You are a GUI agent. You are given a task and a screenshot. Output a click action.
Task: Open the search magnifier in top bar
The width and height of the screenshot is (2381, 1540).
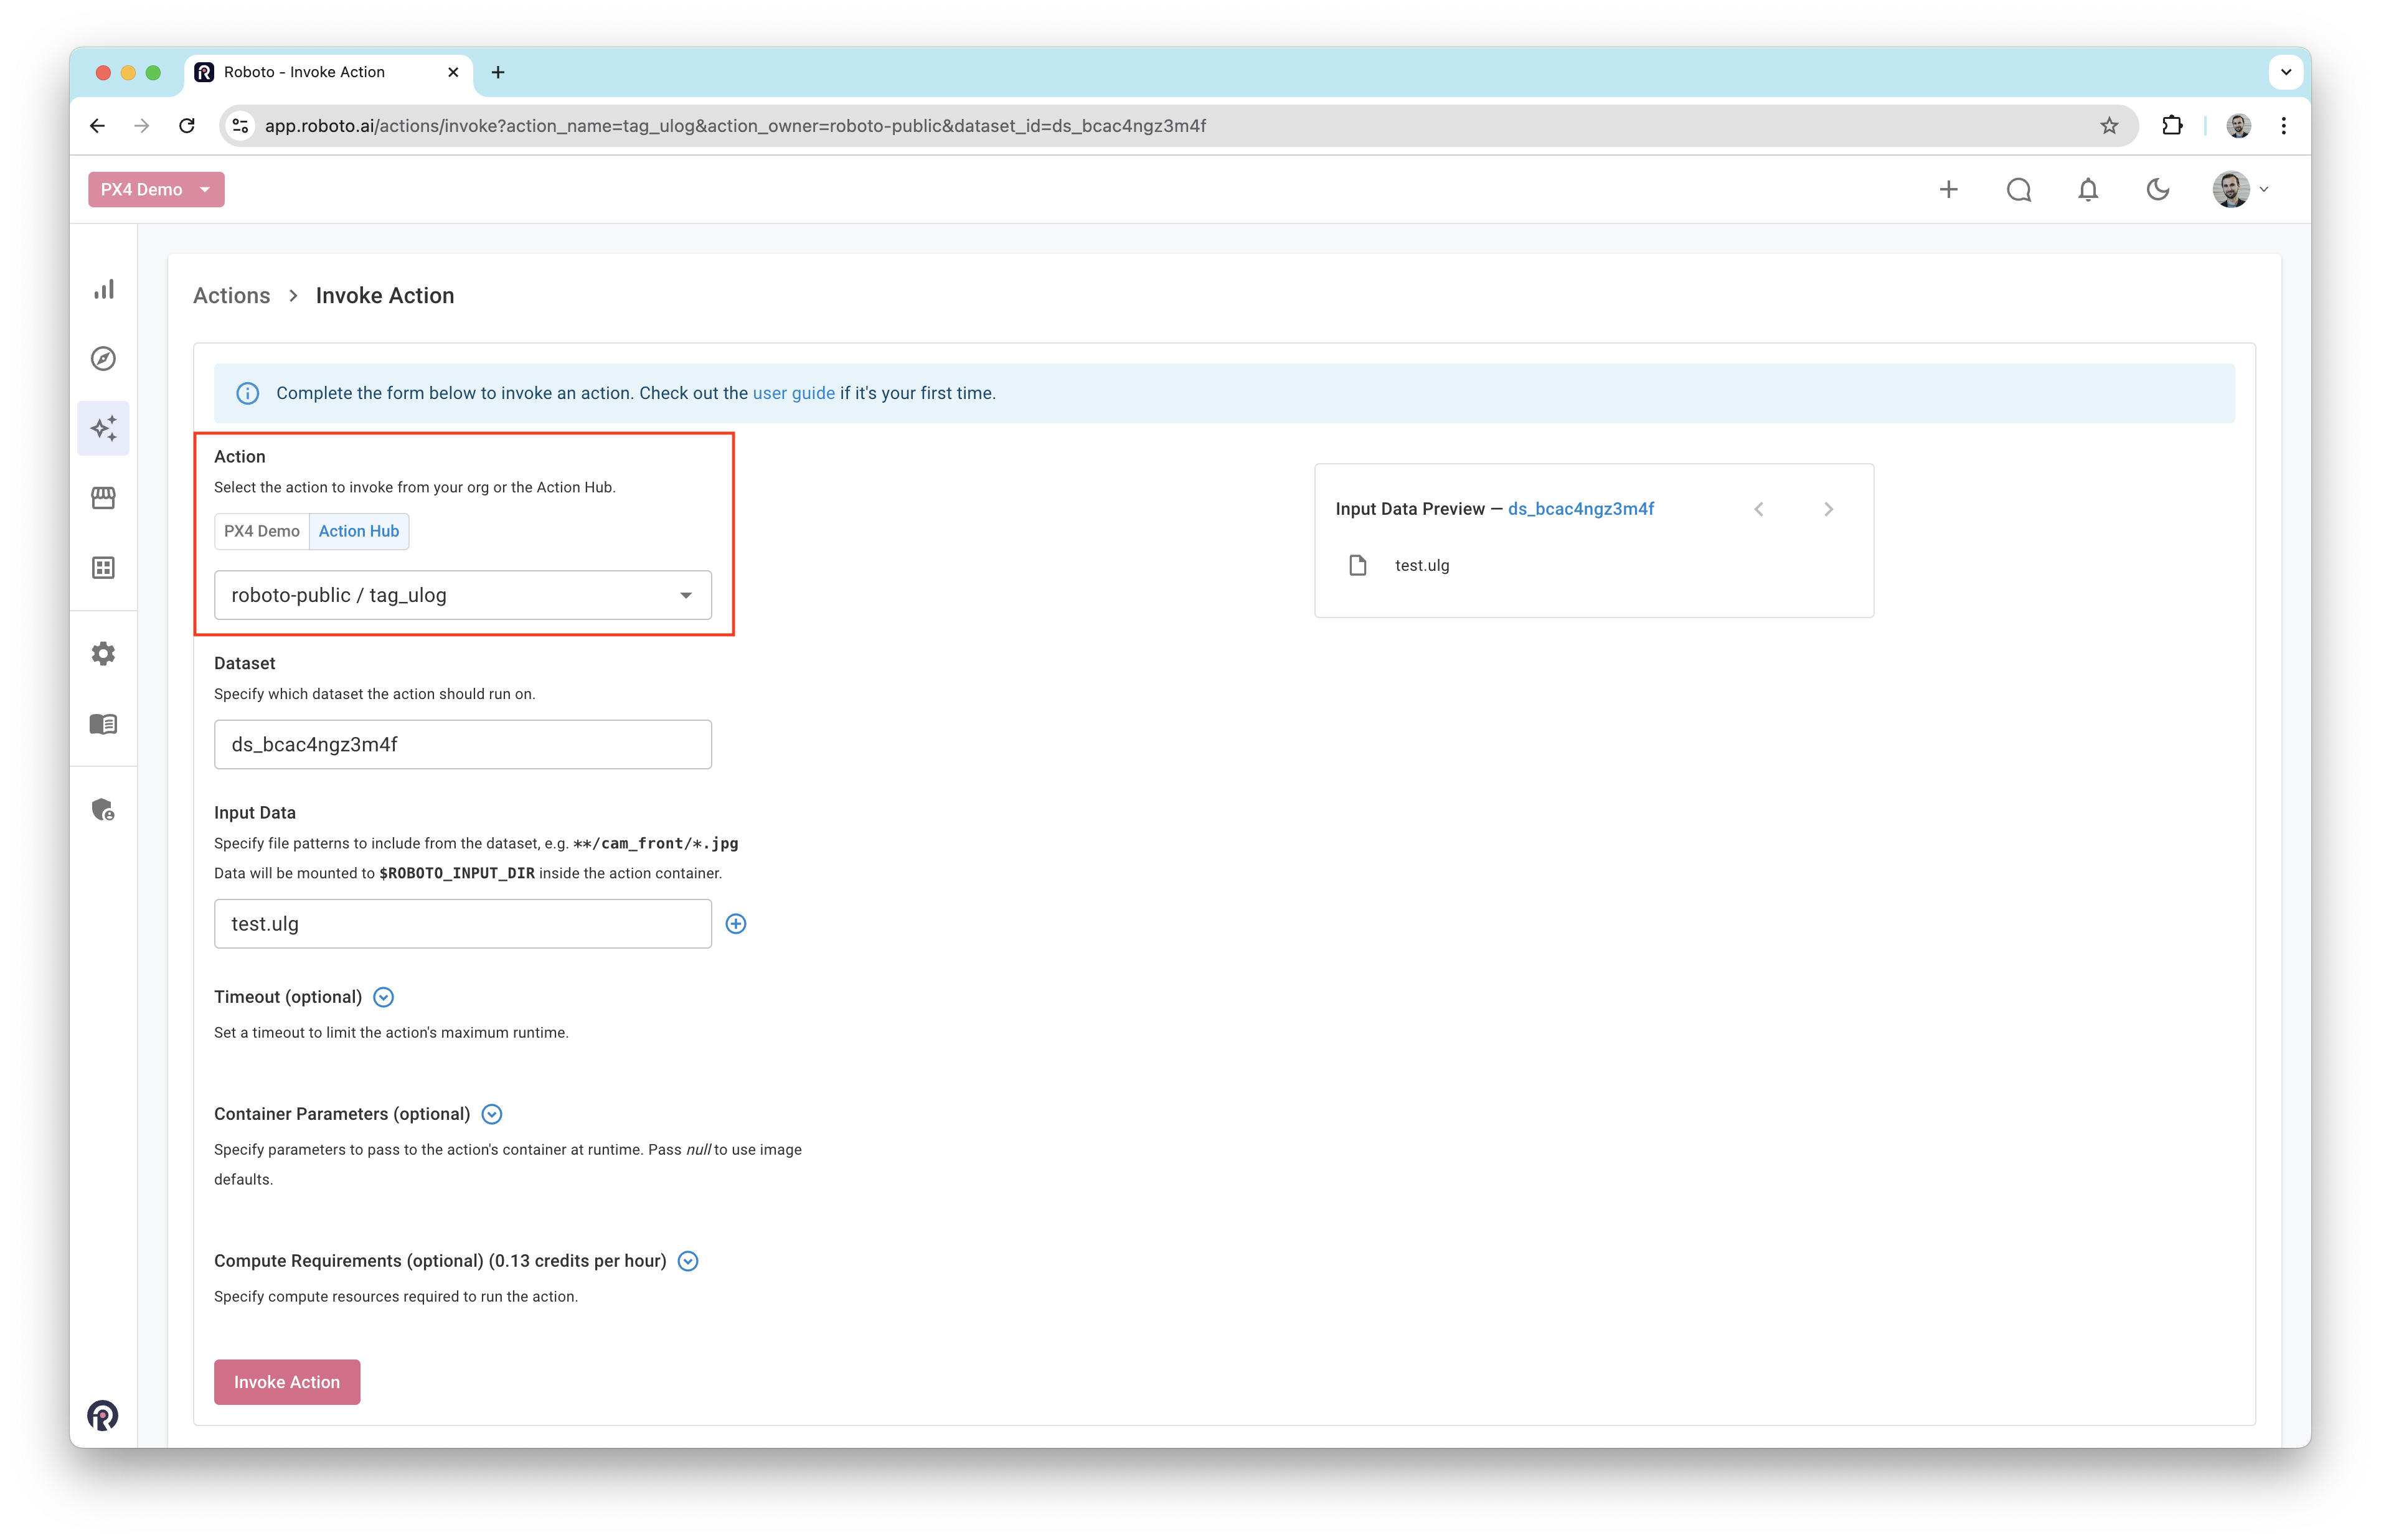[2018, 190]
